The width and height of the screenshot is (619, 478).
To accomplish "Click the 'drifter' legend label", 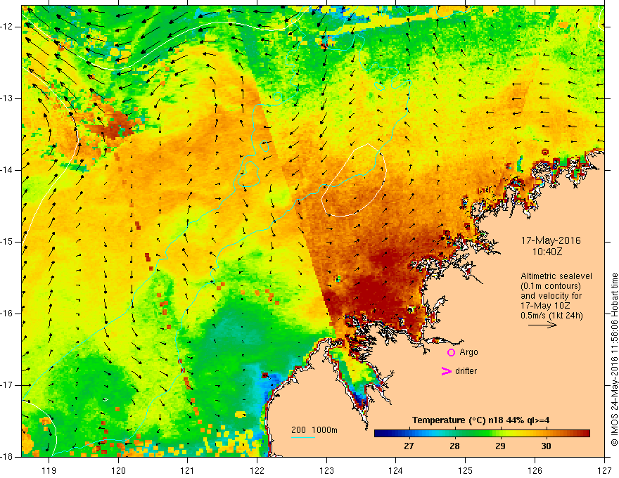I will click(x=466, y=371).
